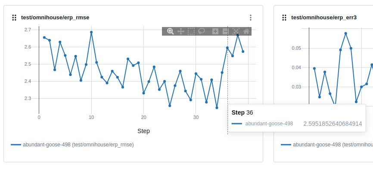Click the Zoom Out minus icon
The width and height of the screenshot is (373, 170).
(225, 31)
